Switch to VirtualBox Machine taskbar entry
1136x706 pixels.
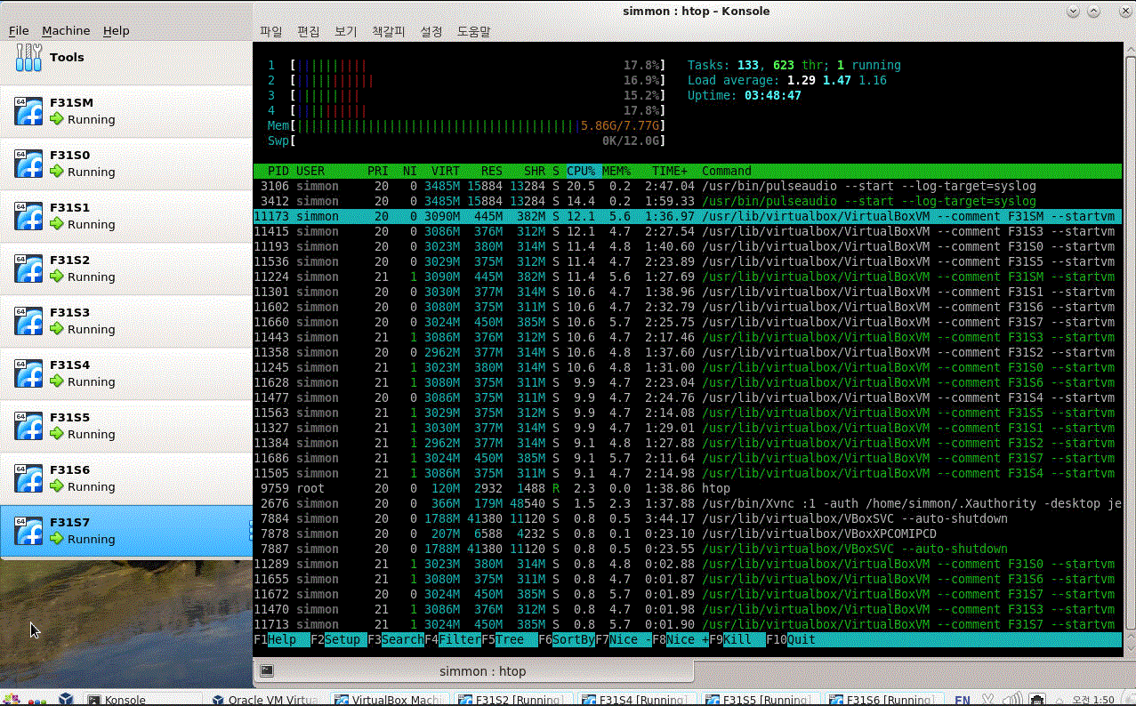pyautogui.click(x=389, y=700)
